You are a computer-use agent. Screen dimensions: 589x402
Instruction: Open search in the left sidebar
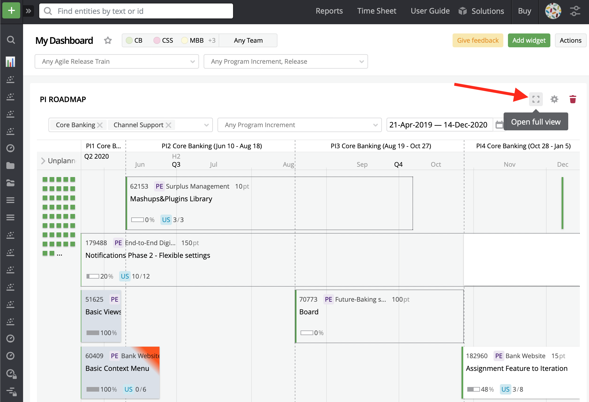click(x=11, y=40)
